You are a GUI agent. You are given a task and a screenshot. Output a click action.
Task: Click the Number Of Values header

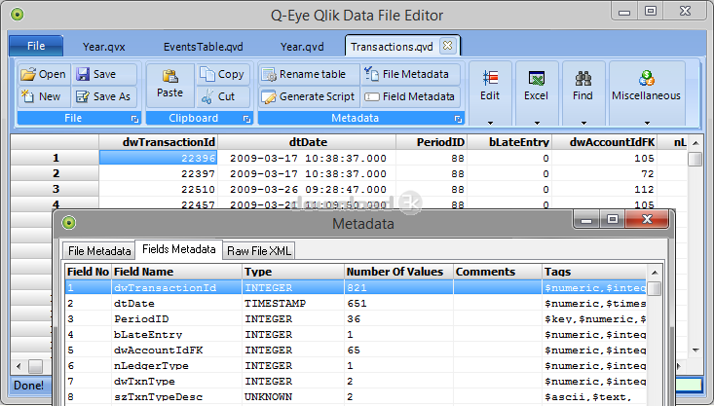[399, 272]
